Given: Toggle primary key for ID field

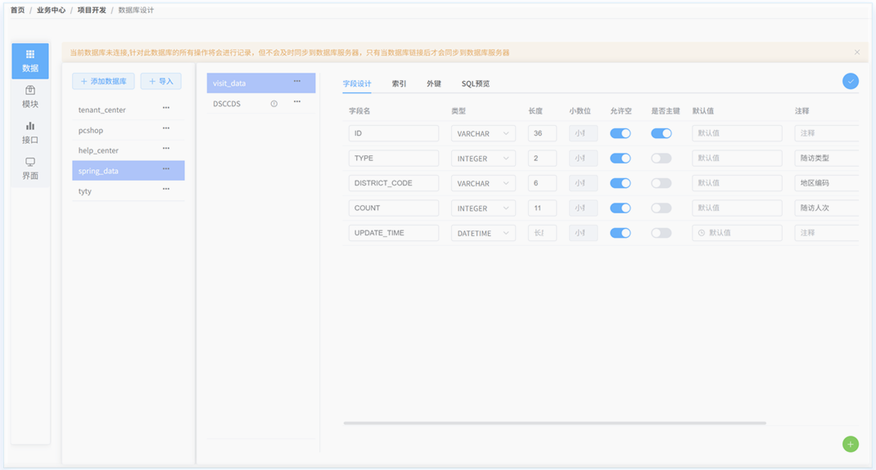Looking at the screenshot, I should click(661, 133).
